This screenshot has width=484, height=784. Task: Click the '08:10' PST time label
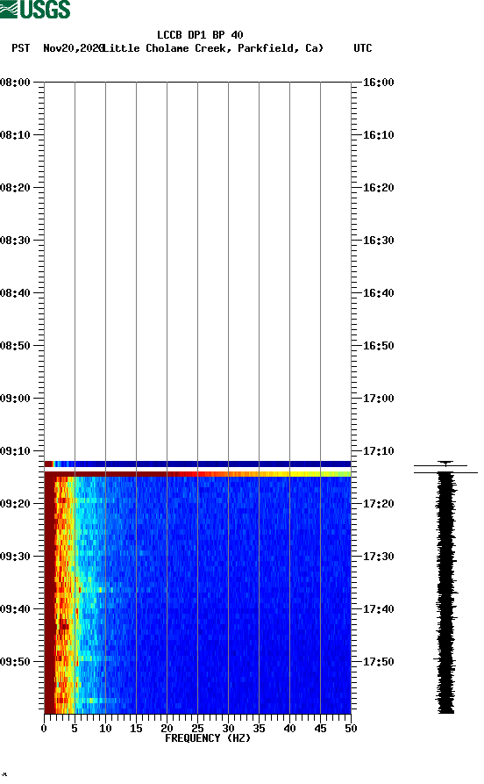point(16,135)
